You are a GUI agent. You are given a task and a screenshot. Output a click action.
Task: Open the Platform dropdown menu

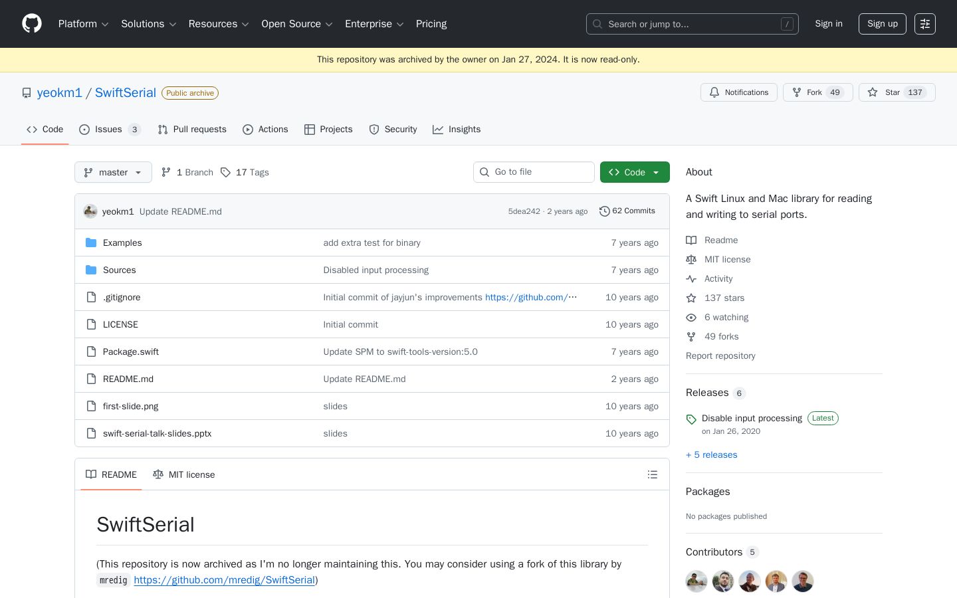(83, 24)
